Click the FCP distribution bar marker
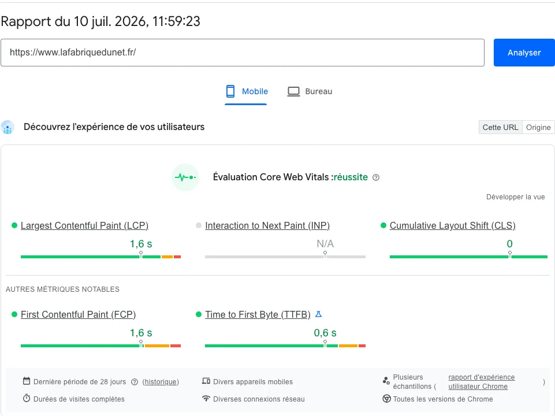This screenshot has height=416, width=555. 141,343
